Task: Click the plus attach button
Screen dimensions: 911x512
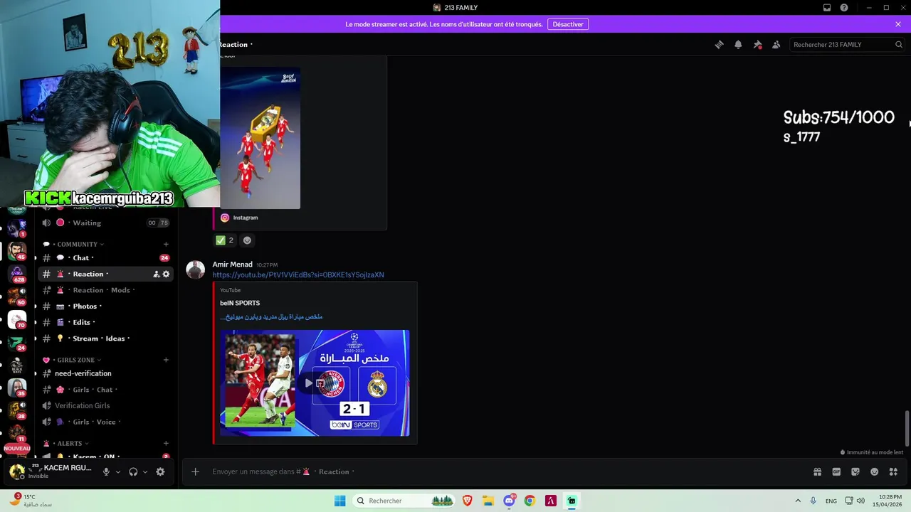Action: (195, 471)
